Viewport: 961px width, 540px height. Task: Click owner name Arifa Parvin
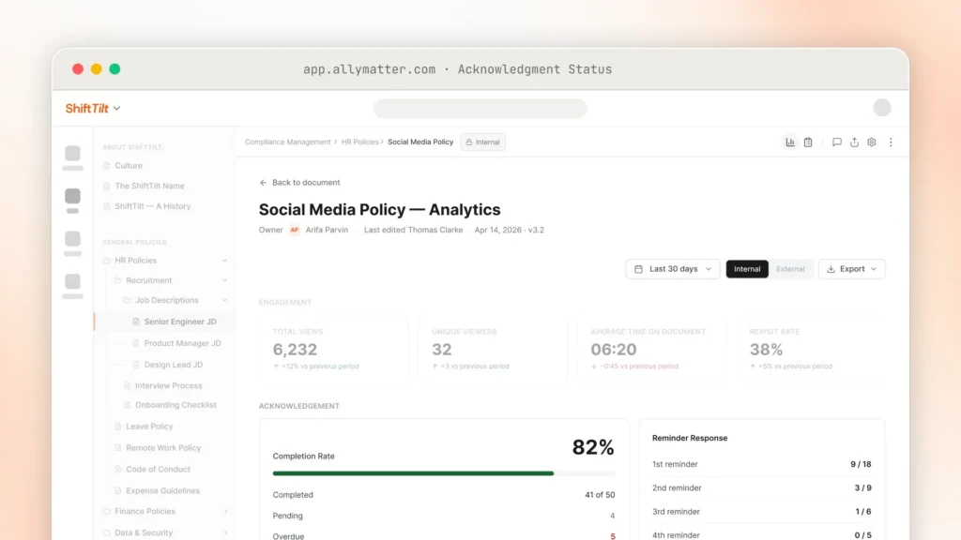click(327, 230)
